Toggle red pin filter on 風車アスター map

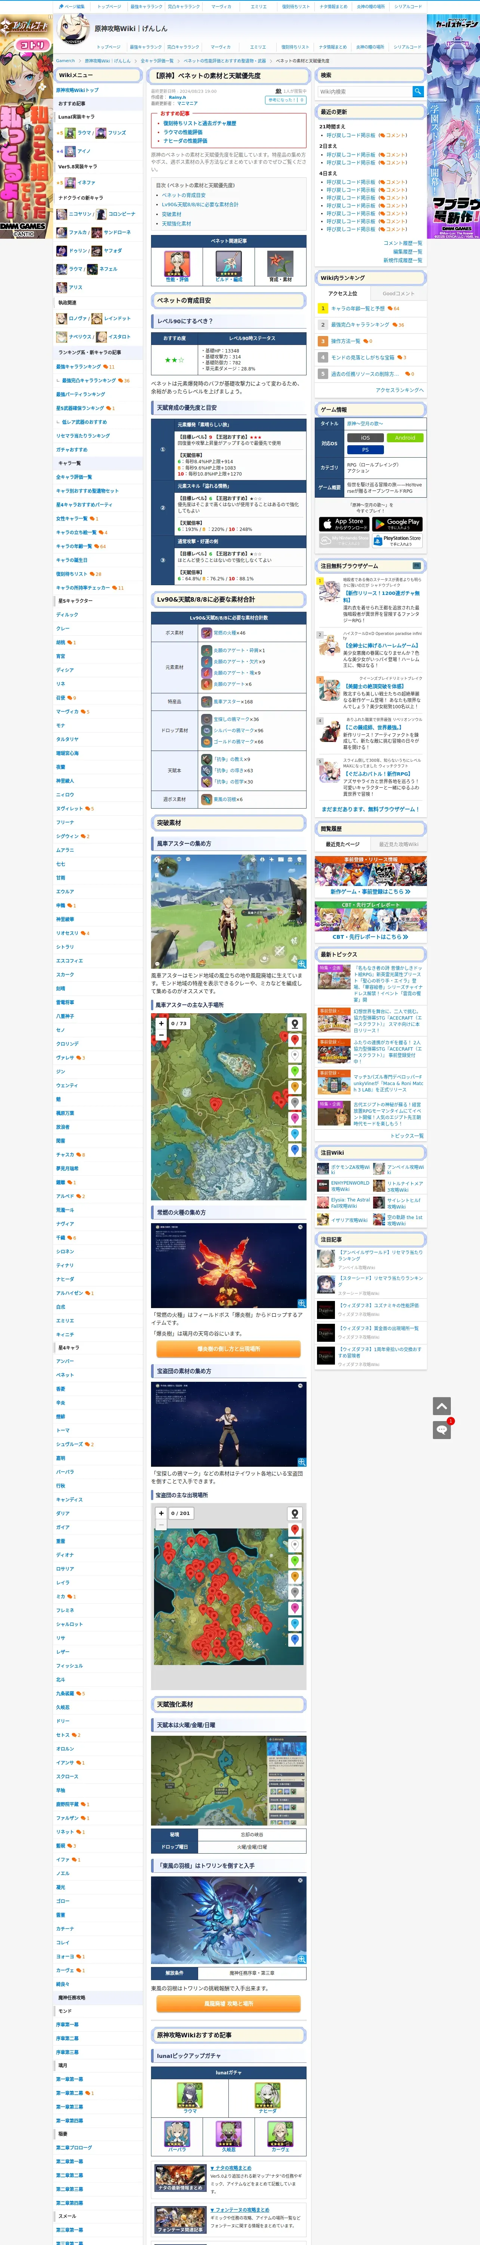coord(295,1040)
